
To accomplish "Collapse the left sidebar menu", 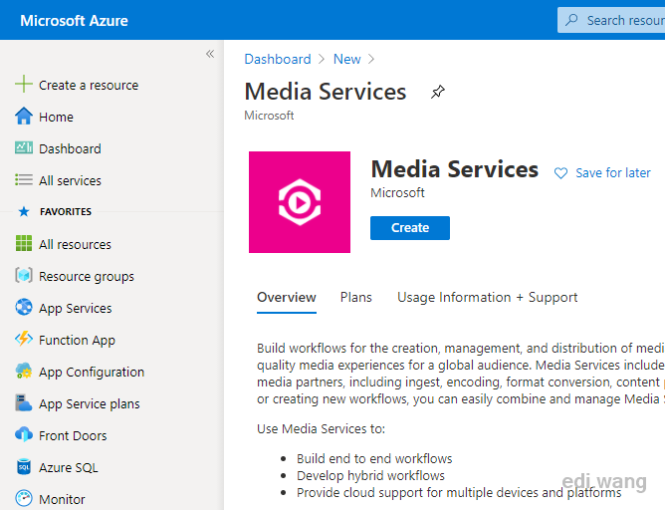I will (x=210, y=54).
